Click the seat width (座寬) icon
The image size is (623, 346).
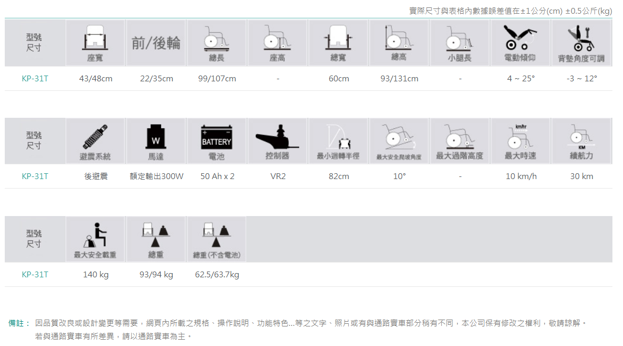pos(95,38)
